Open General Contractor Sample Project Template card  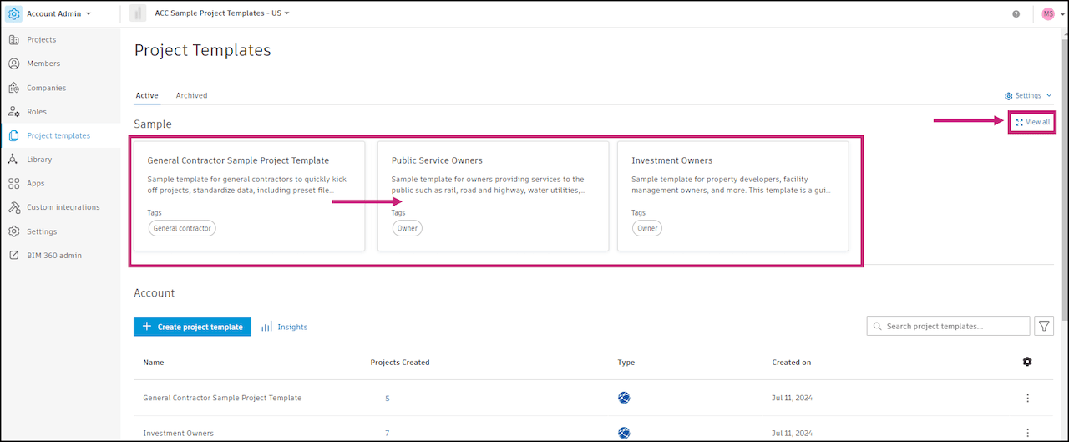(x=249, y=196)
